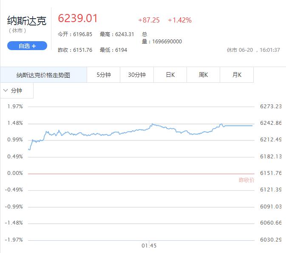Click the 纳斯达克 index title
This screenshot has width=286, height=253.
point(27,20)
